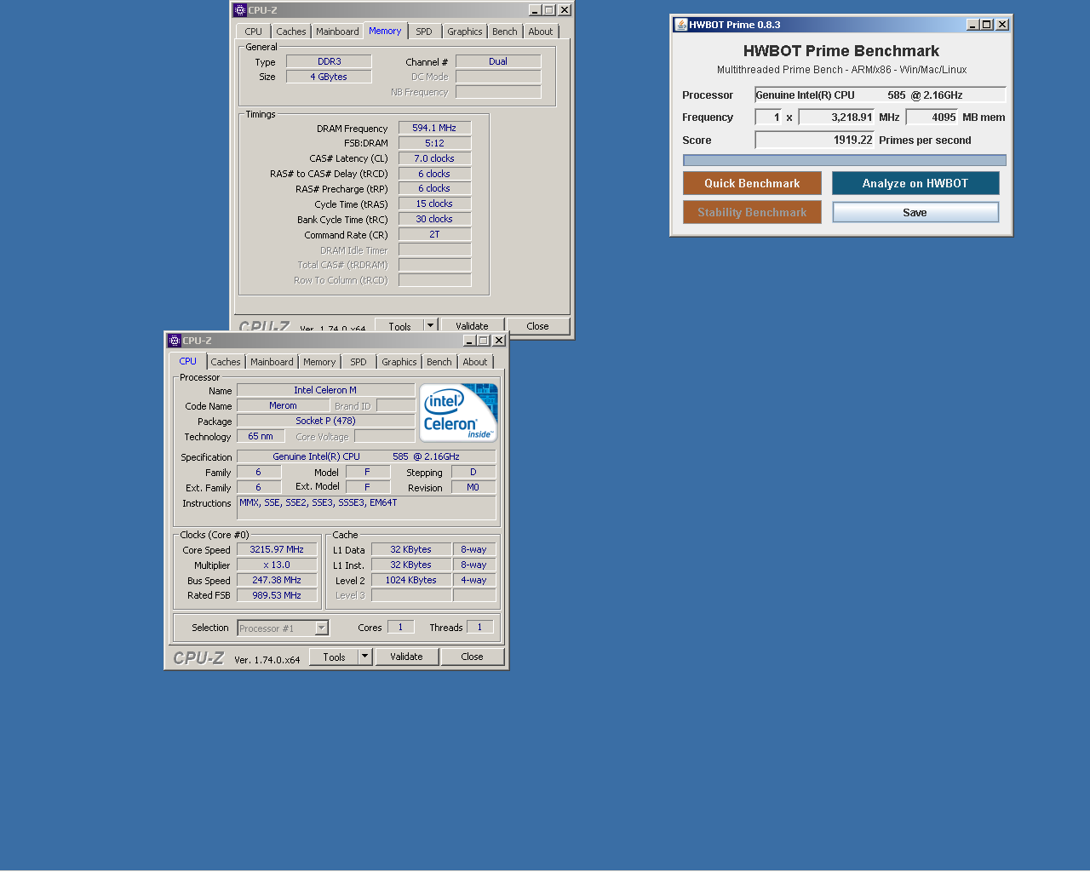Open Memory tab in front CPU-Z window

click(319, 362)
